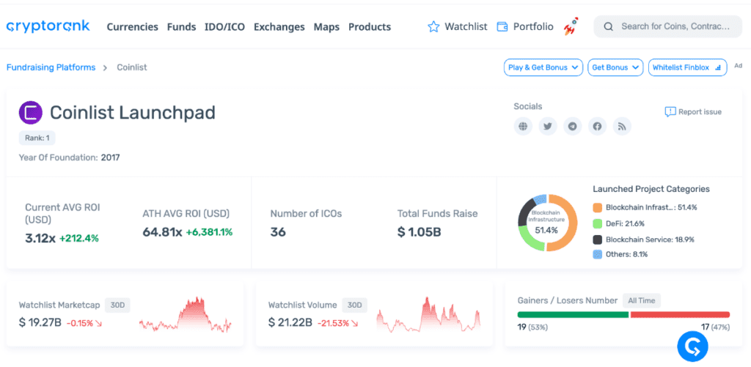Image resolution: width=751 pixels, height=367 pixels.
Task: Click the 64.81x ATH ROI value
Action: (x=162, y=232)
